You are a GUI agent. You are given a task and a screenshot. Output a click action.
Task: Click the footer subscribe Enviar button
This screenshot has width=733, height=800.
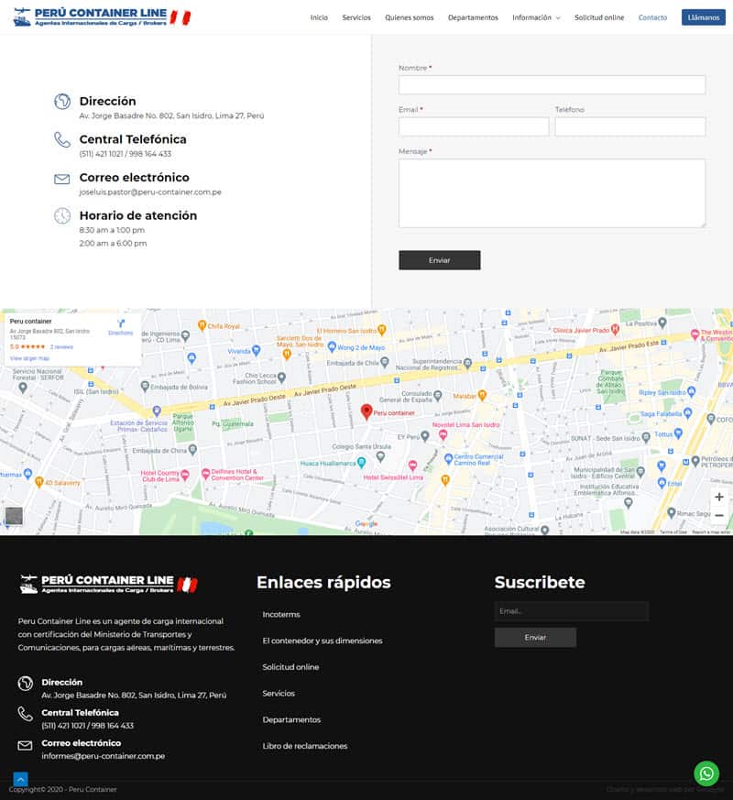[535, 637]
